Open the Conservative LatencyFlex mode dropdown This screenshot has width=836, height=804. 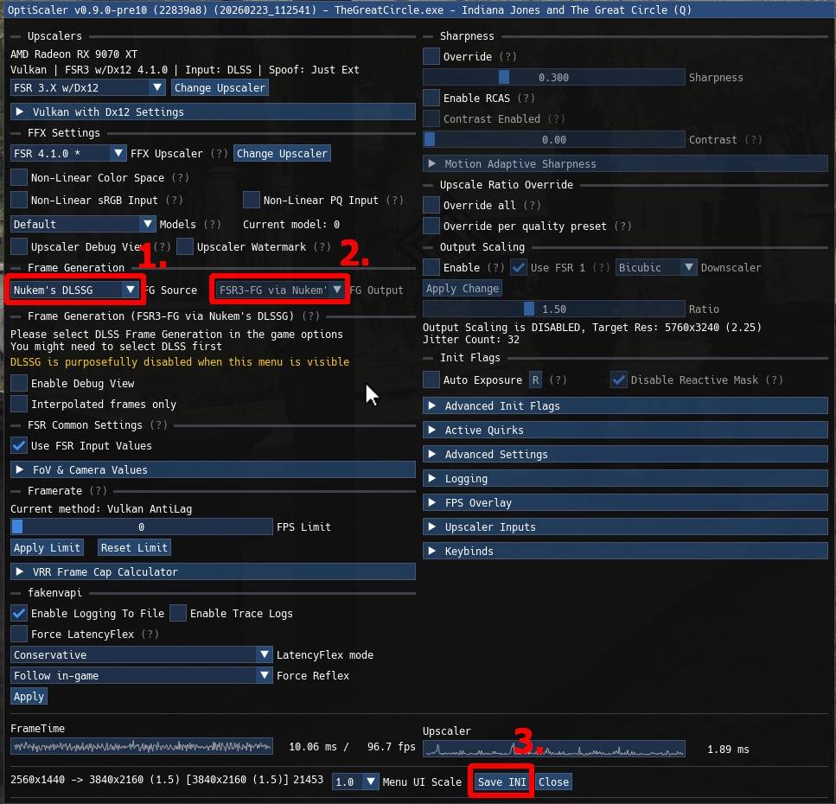pos(141,654)
